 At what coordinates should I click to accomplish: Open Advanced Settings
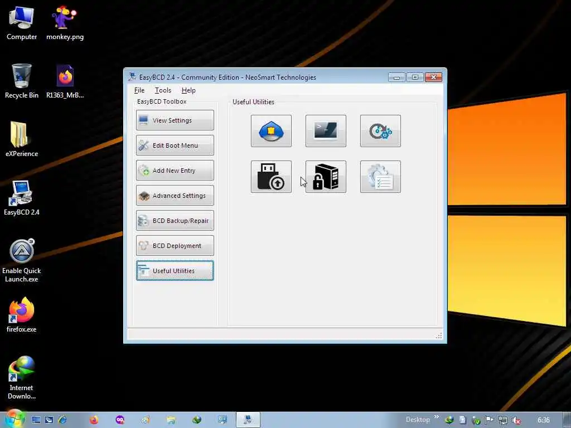click(175, 196)
